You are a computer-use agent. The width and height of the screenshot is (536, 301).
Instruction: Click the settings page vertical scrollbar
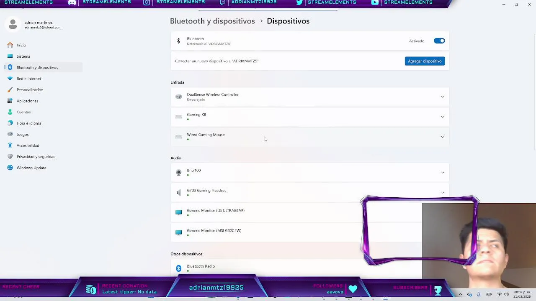[534, 92]
